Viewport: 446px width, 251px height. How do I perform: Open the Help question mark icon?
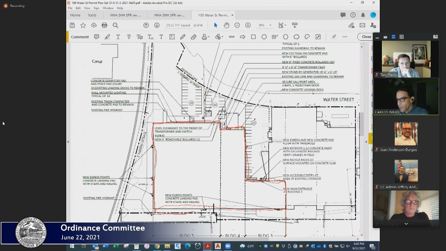pyautogui.click(x=353, y=15)
